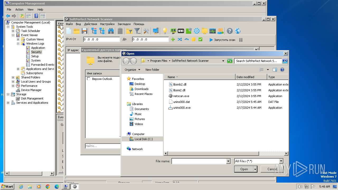
Task: Click the blue Help icon in Computer Management toolbar
Action: [36, 16]
